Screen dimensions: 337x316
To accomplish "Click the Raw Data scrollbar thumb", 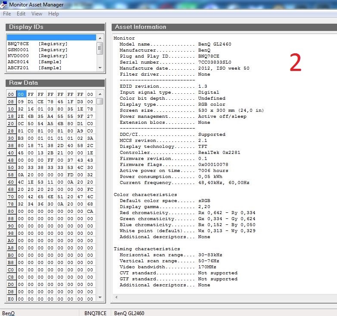I will 100,101.
